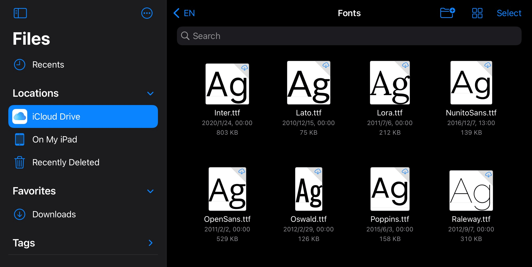Image resolution: width=532 pixels, height=267 pixels.
Task: Open the OpenSans.ttf font thumbnail
Action: (x=227, y=189)
